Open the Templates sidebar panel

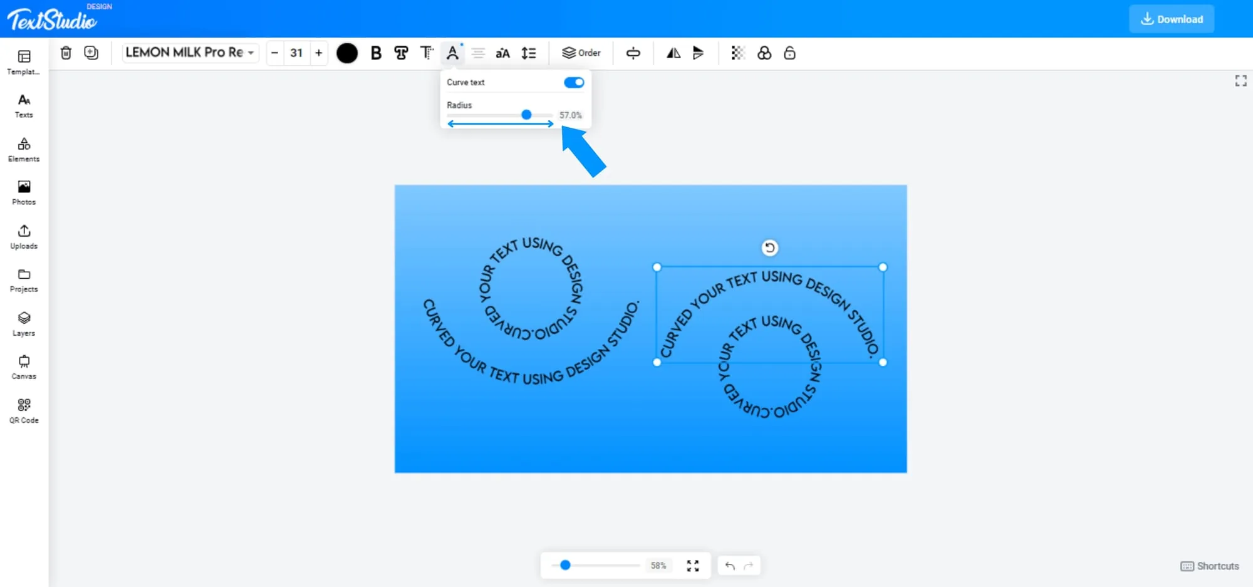[24, 63]
